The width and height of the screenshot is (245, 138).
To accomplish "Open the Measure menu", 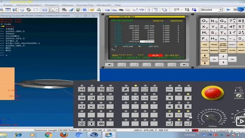I will point(67,5).
